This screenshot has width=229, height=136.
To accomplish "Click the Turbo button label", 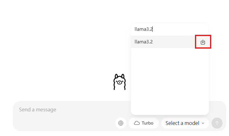I will [147, 123].
